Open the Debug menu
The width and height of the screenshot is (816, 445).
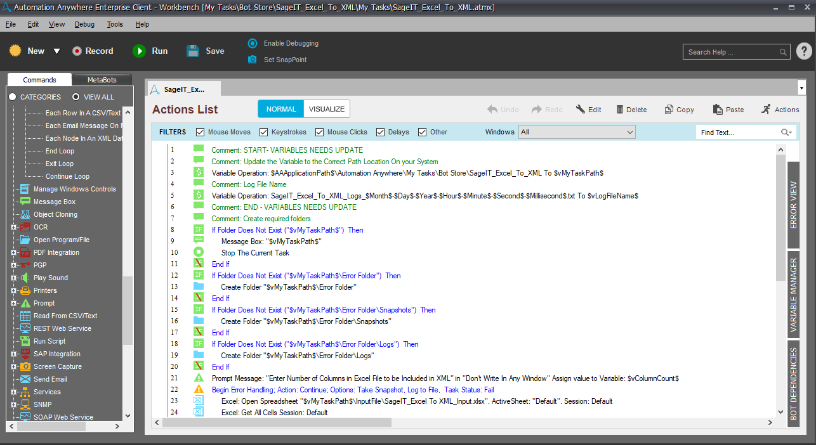coord(84,24)
